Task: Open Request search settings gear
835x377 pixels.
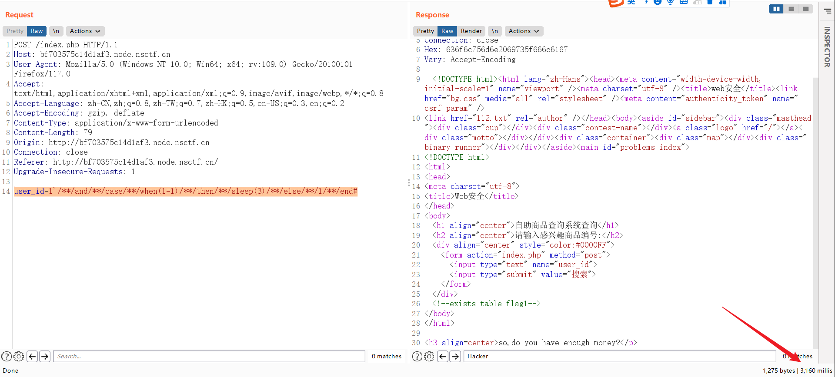Action: pyautogui.click(x=19, y=357)
